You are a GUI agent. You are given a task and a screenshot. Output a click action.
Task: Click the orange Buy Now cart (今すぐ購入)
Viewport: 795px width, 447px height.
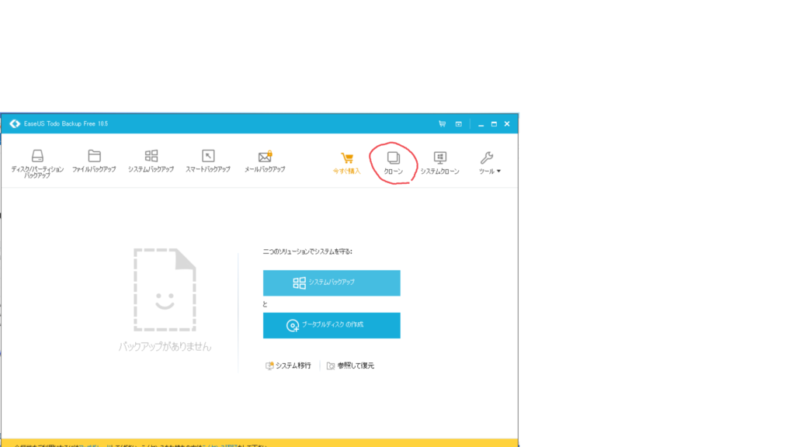(347, 163)
